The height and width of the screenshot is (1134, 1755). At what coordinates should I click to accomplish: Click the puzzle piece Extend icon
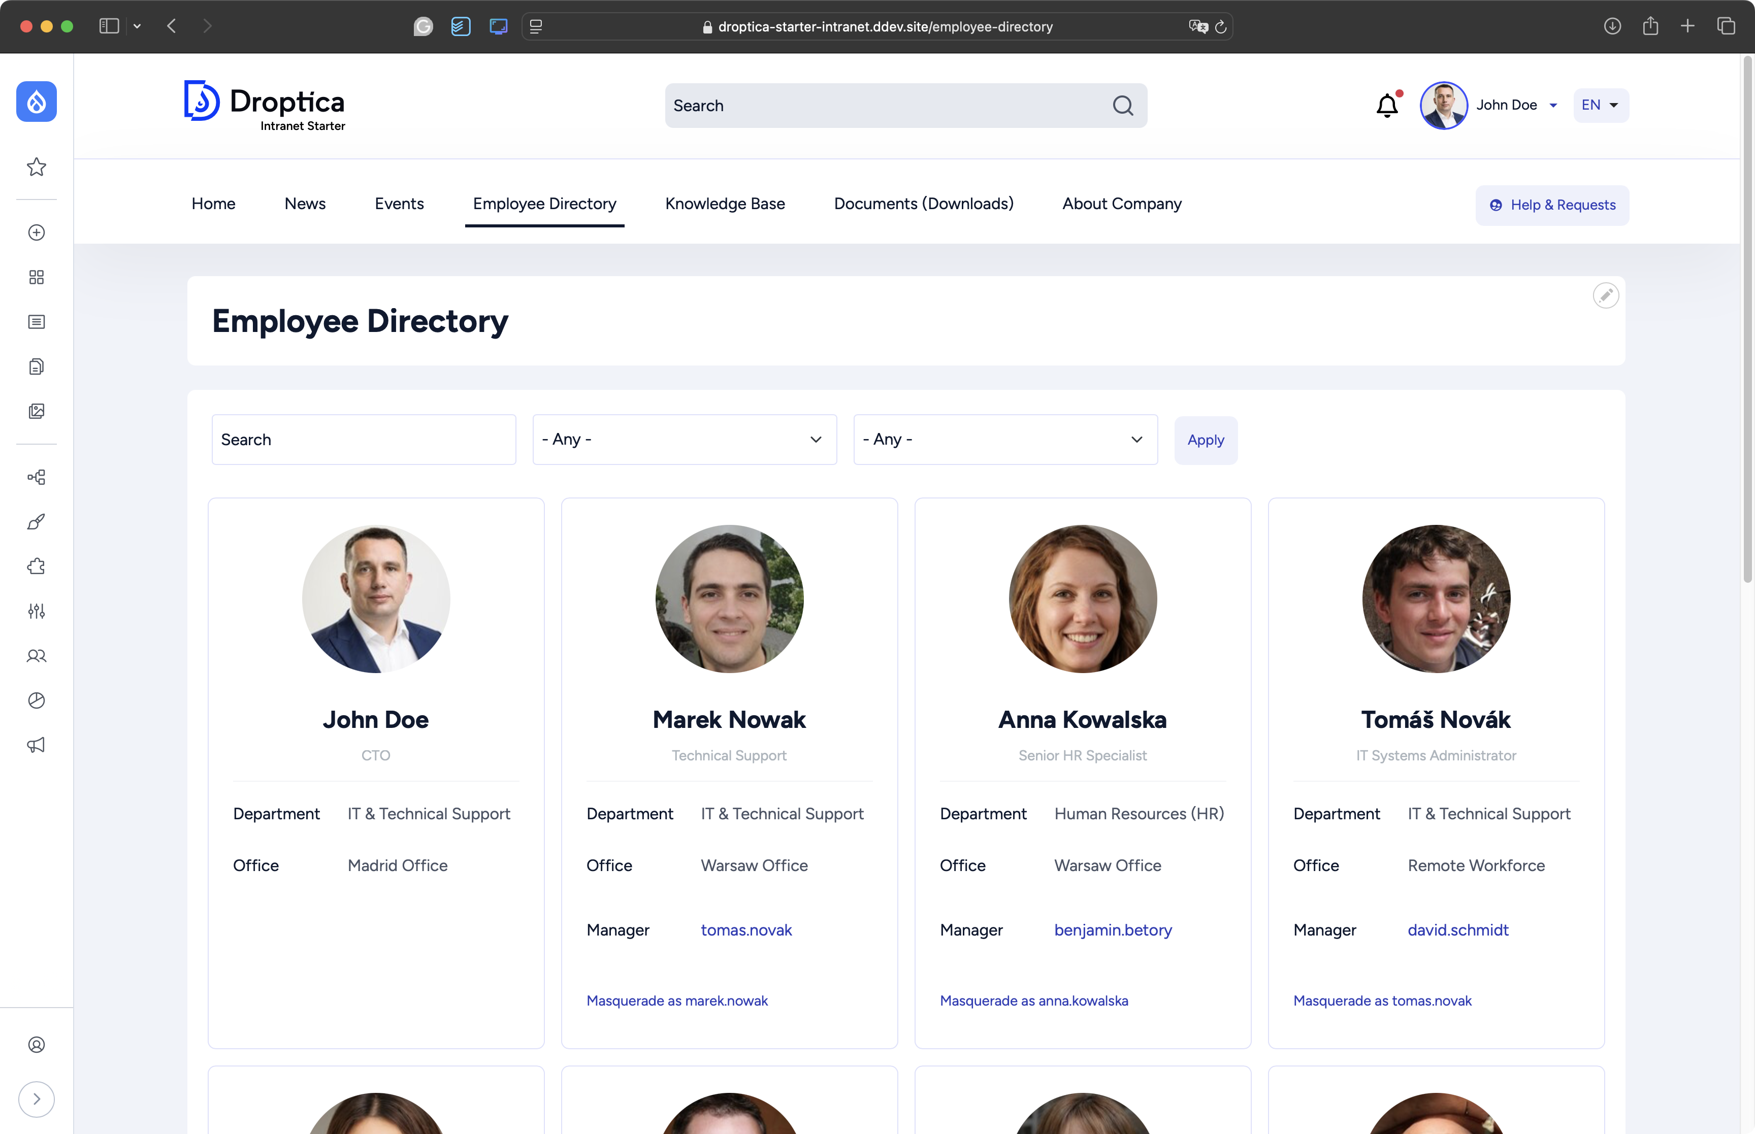pos(36,566)
